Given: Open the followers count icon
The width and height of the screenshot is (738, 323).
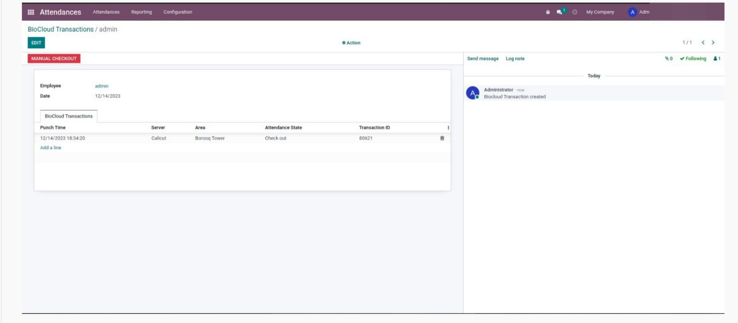Looking at the screenshot, I should tap(717, 58).
